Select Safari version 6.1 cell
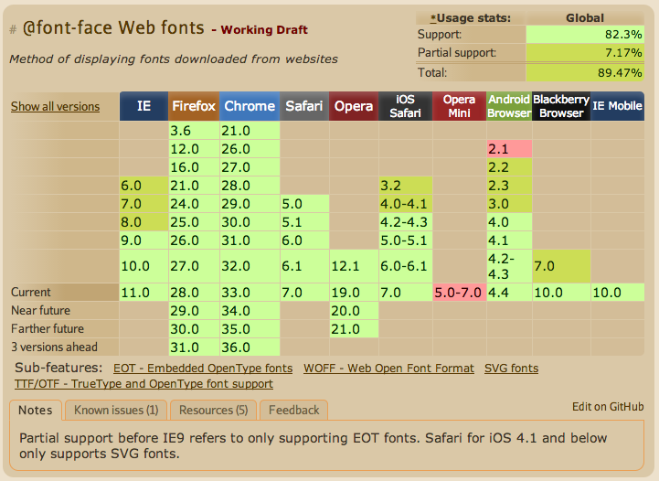Image resolution: width=659 pixels, height=481 pixels. (304, 266)
